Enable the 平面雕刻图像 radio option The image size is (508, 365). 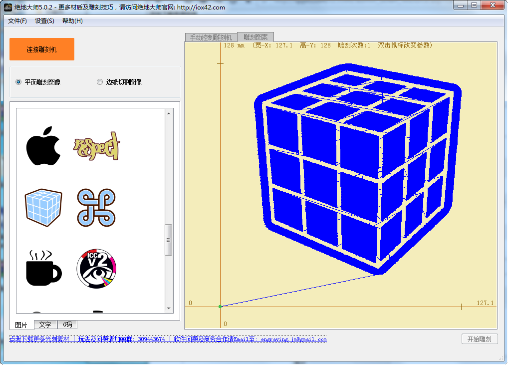point(19,82)
